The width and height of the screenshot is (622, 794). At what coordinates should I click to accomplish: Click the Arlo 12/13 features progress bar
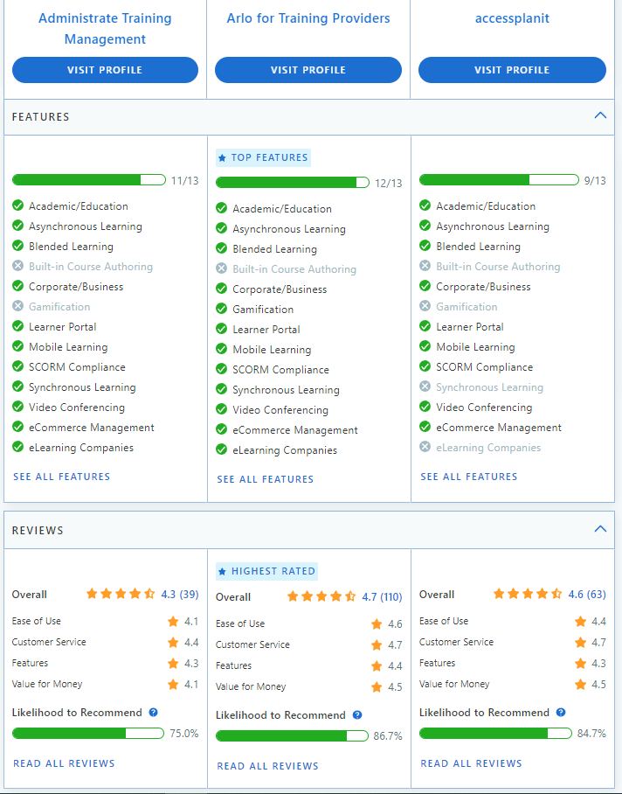click(293, 182)
